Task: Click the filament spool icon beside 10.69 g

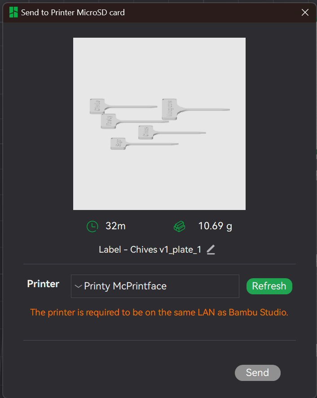Action: [179, 226]
